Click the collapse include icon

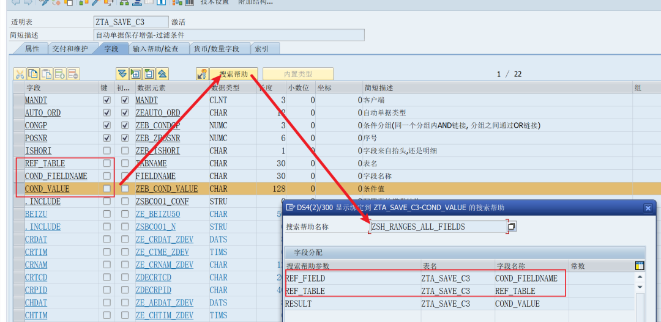149,74
